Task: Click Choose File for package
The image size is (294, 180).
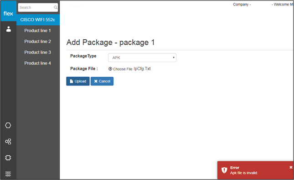Action: 120,69
